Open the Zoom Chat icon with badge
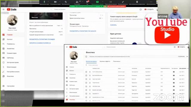This screenshot has width=191, height=107. pos(87,2)
